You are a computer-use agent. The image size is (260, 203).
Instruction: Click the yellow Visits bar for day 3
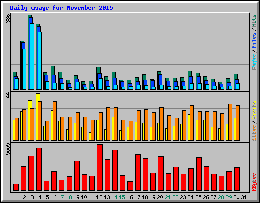30,120
